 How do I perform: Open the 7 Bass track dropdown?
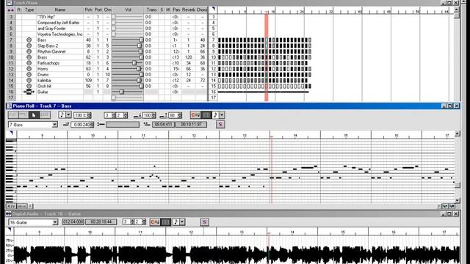pyautogui.click(x=55, y=125)
